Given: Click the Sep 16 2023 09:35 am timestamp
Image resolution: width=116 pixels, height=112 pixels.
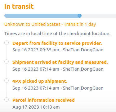Looking at the screenshot, I should point(36,50).
